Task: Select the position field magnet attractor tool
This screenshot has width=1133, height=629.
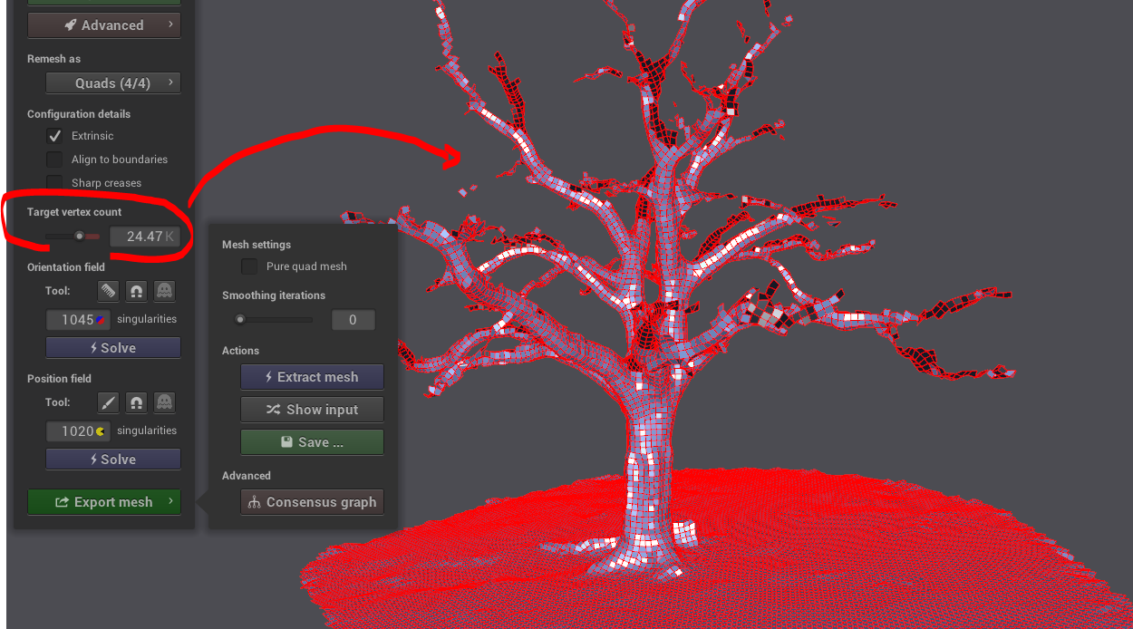Action: pos(136,402)
